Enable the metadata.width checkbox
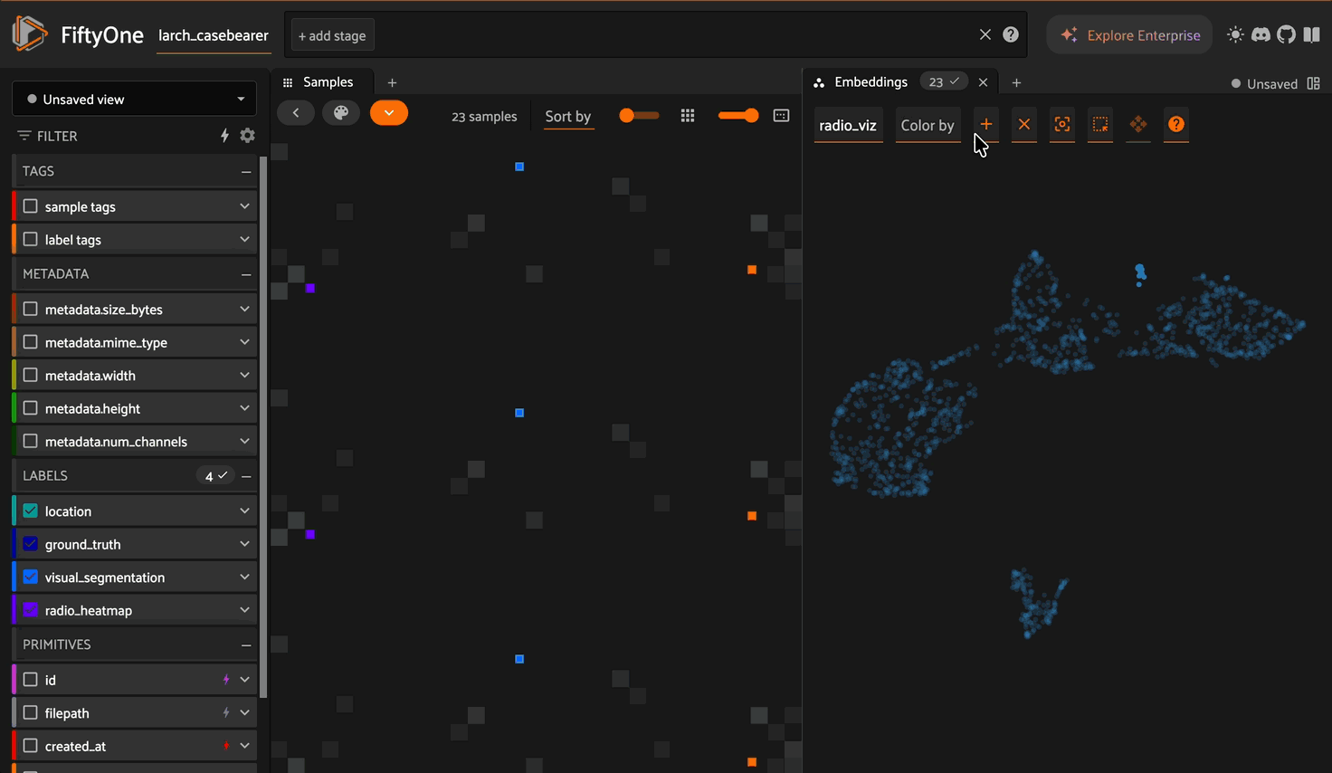 (31, 376)
